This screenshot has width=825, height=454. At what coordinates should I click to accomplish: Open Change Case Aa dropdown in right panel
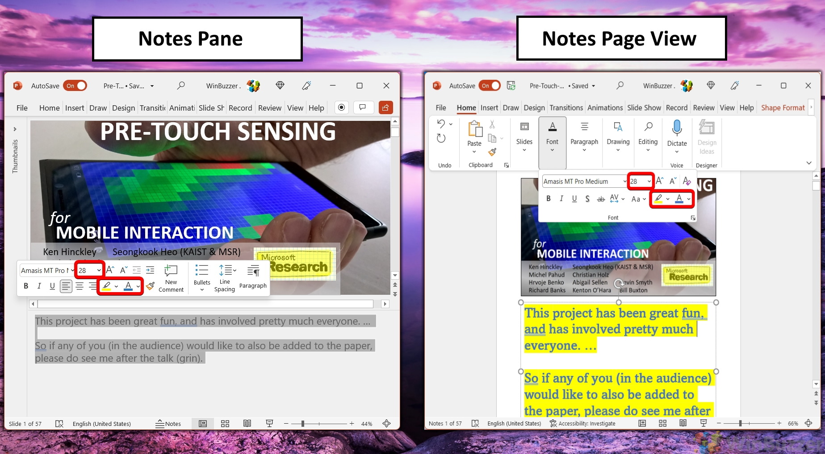(639, 199)
